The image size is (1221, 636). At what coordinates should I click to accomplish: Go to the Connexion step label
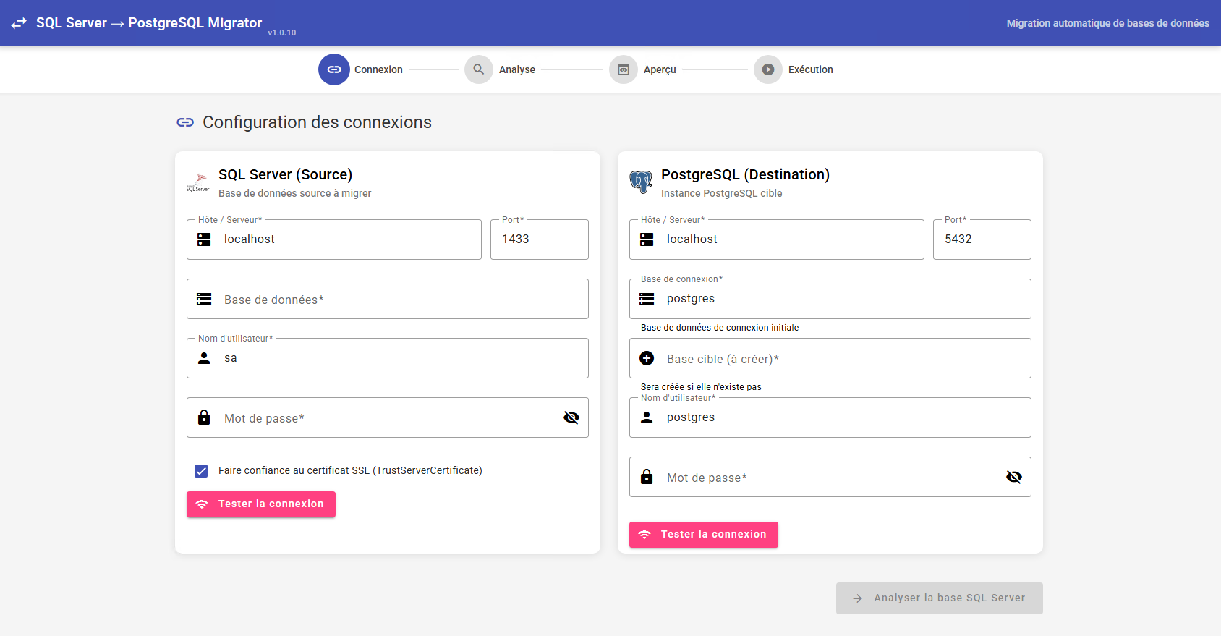[x=378, y=69]
